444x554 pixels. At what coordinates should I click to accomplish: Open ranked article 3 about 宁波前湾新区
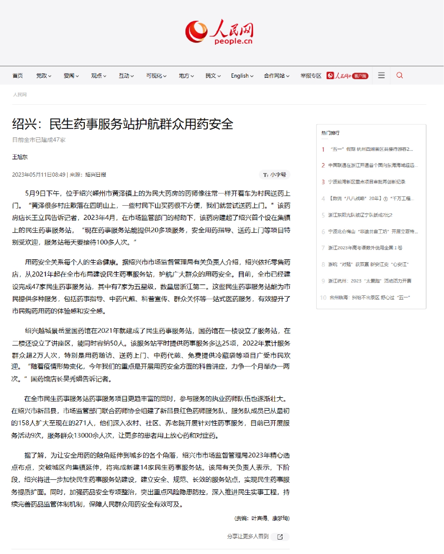[x=367, y=182]
